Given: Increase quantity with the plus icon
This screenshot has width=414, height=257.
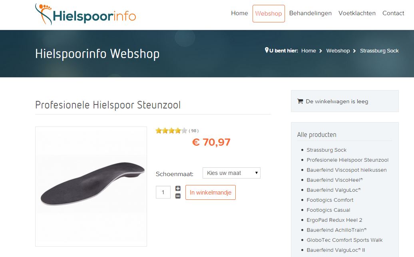Looking at the screenshot, I should pos(178,189).
